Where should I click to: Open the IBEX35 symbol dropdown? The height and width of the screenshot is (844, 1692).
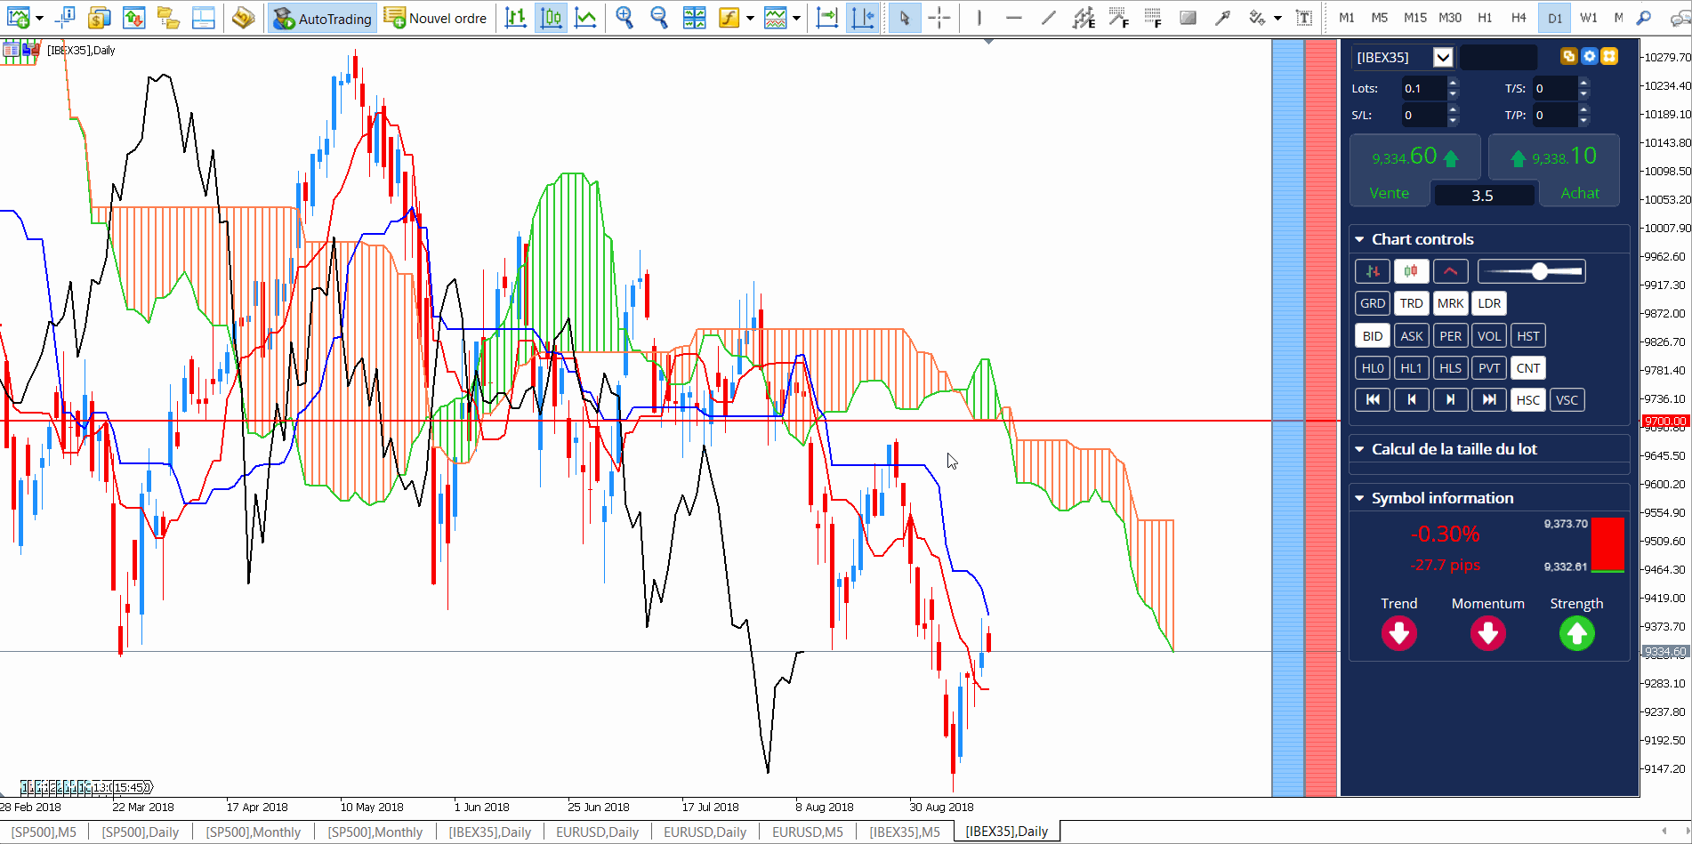[x=1443, y=57]
